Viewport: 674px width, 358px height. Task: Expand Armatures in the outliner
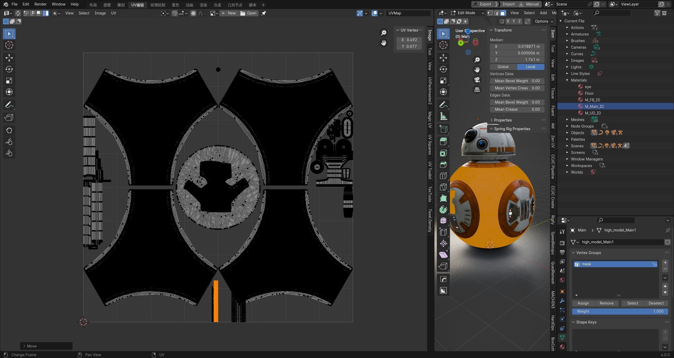[x=567, y=34]
